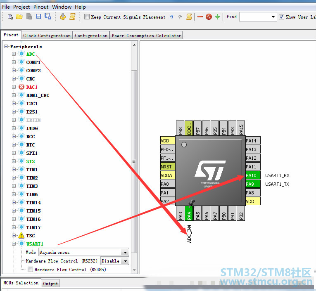
Task: Click the NRST pin on chip
Action: pyautogui.click(x=168, y=167)
